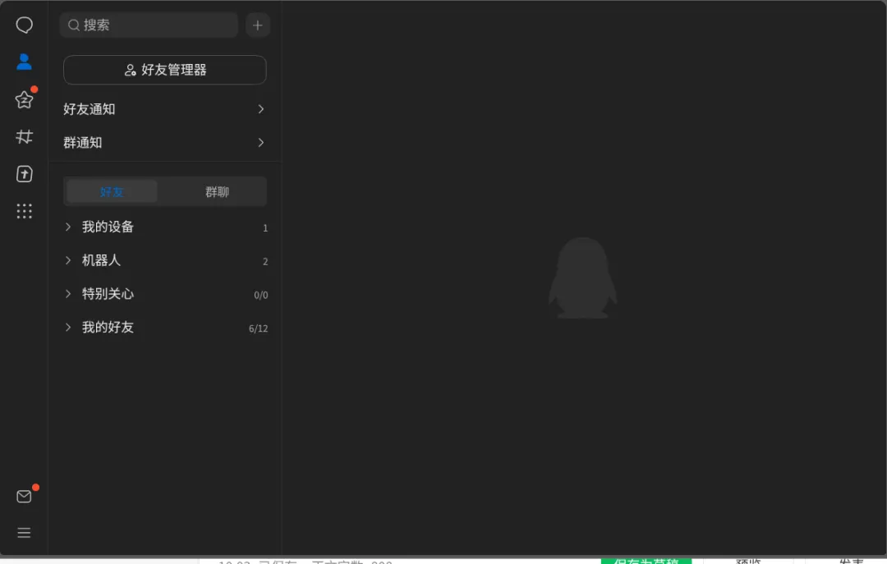Expand the 我的设备 group chevron
The image size is (887, 564).
click(68, 227)
